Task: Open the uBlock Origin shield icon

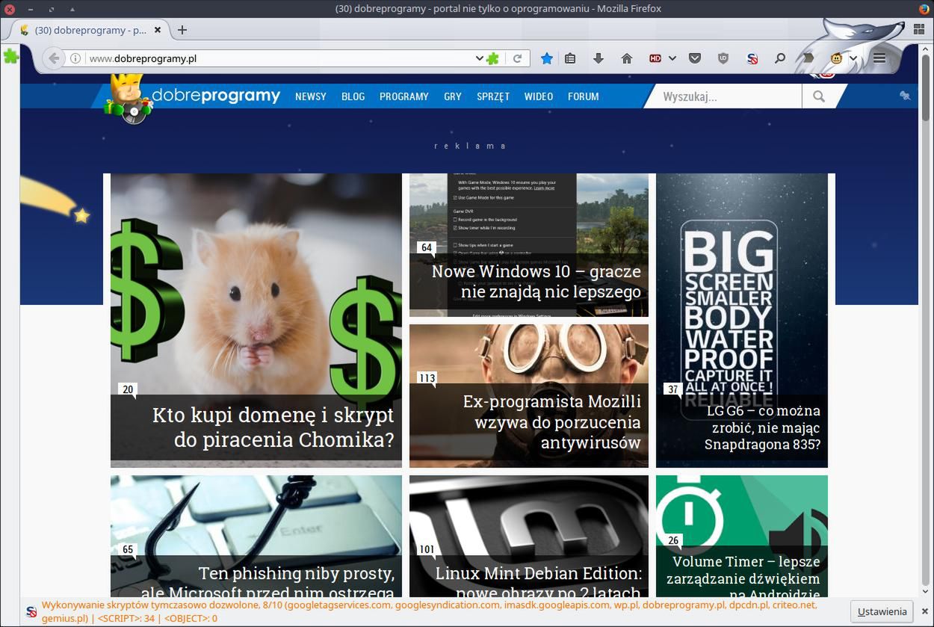Action: 723,58
